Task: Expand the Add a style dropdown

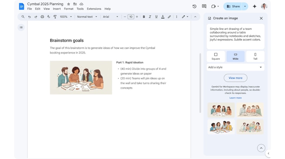Action: [235, 67]
